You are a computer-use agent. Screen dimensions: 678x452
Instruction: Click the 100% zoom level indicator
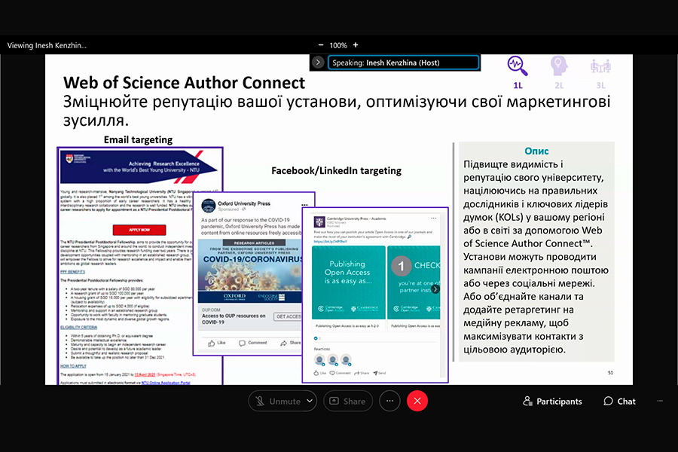click(338, 45)
